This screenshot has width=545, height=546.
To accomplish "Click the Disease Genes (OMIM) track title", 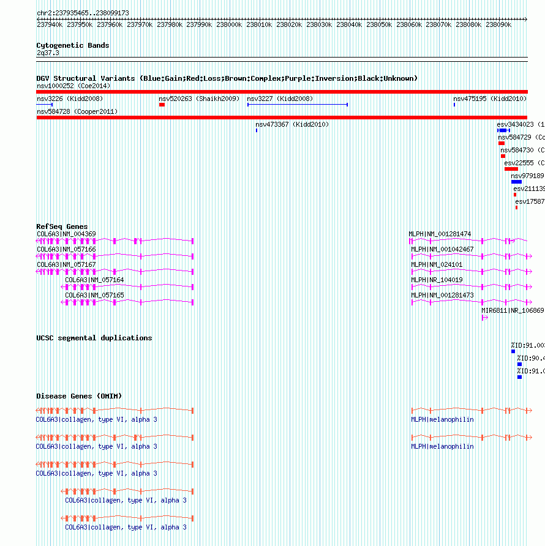I will pos(79,396).
